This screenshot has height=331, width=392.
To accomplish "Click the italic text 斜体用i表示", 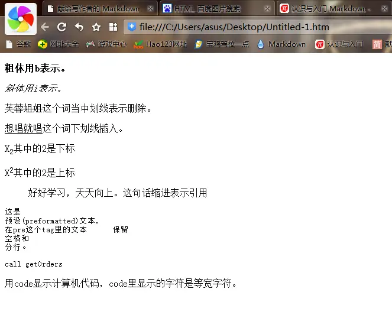I will (33, 88).
